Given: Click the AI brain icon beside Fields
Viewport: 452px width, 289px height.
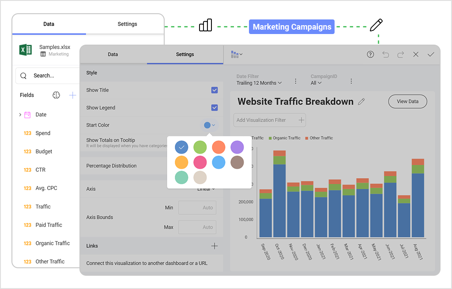Looking at the screenshot, I should 56,95.
